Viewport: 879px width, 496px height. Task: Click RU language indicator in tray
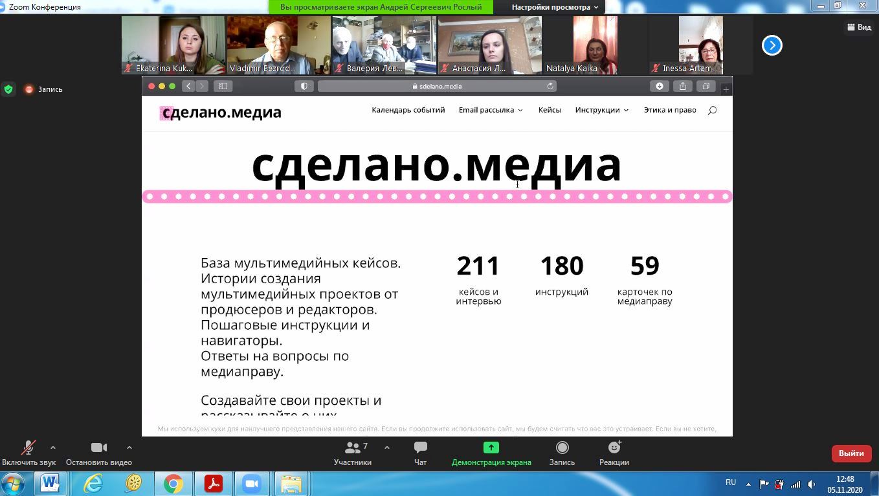tap(731, 482)
